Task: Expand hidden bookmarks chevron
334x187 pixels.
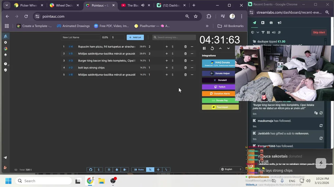Action: 207,26
